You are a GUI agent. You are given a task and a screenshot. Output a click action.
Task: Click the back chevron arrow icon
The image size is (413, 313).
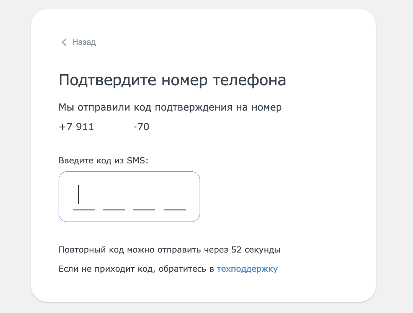tap(64, 42)
